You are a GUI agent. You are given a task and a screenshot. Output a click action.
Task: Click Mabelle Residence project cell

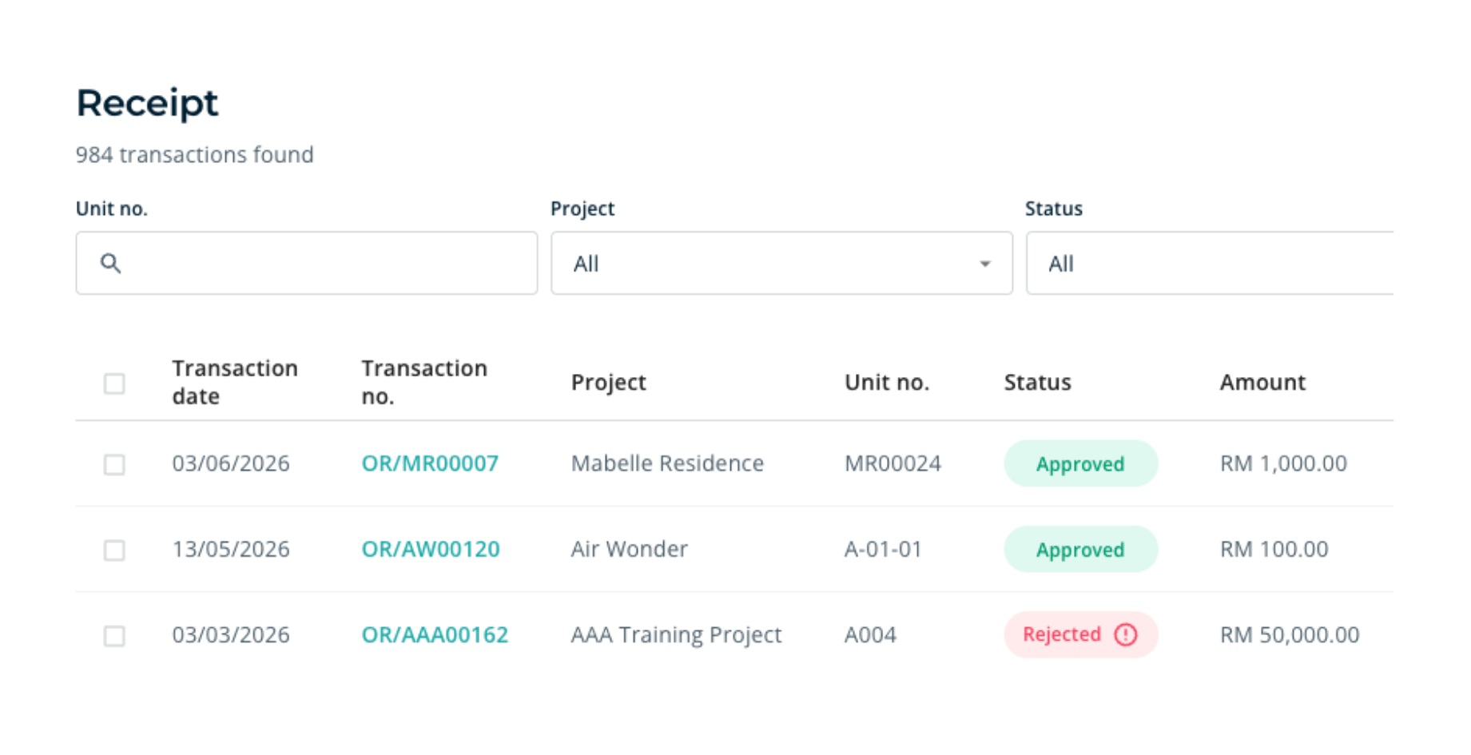(667, 463)
